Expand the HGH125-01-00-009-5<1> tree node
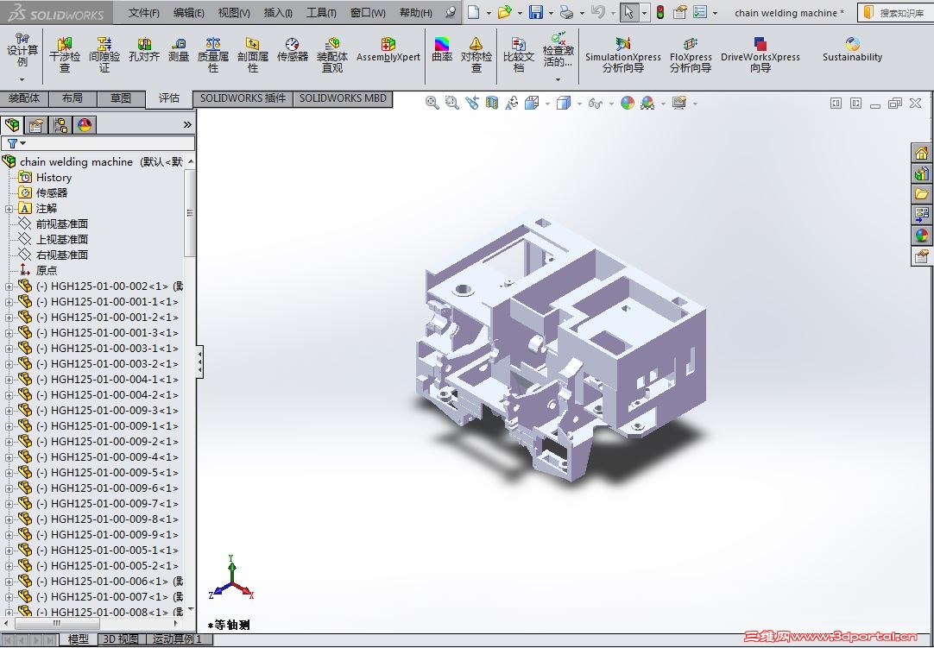 click(9, 473)
